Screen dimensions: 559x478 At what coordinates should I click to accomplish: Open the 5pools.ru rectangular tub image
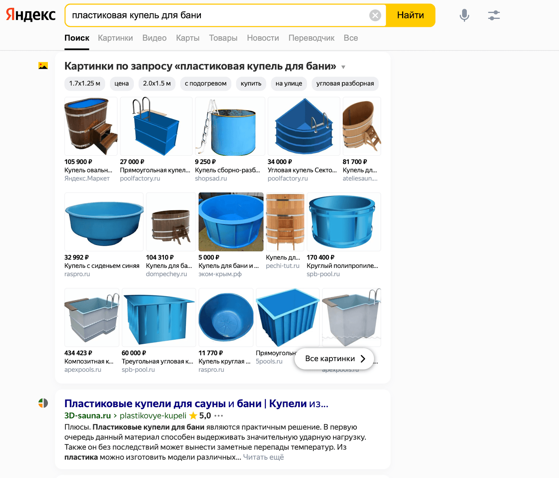click(x=288, y=318)
